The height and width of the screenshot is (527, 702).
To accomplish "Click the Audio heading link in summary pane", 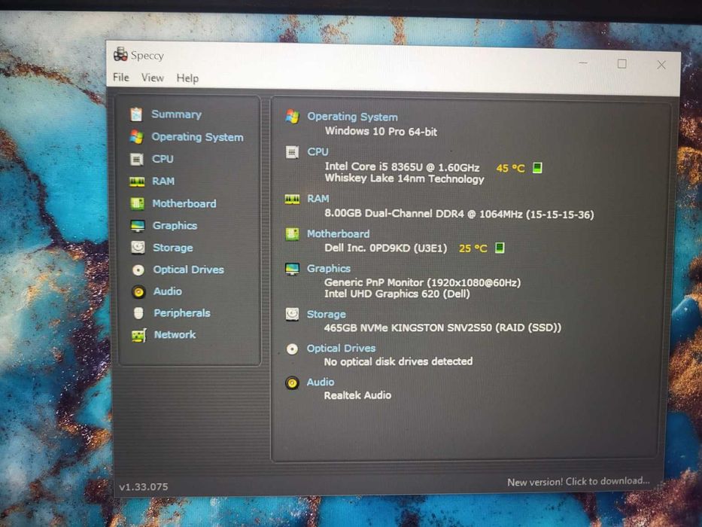I will pyautogui.click(x=321, y=382).
